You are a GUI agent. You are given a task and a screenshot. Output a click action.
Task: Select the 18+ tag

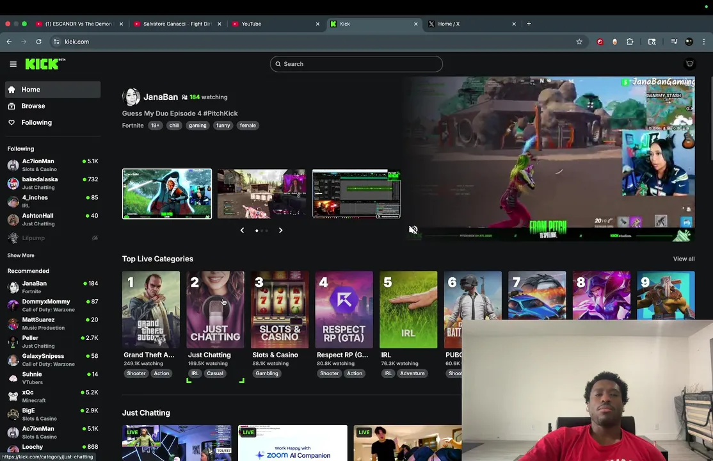[155, 125]
